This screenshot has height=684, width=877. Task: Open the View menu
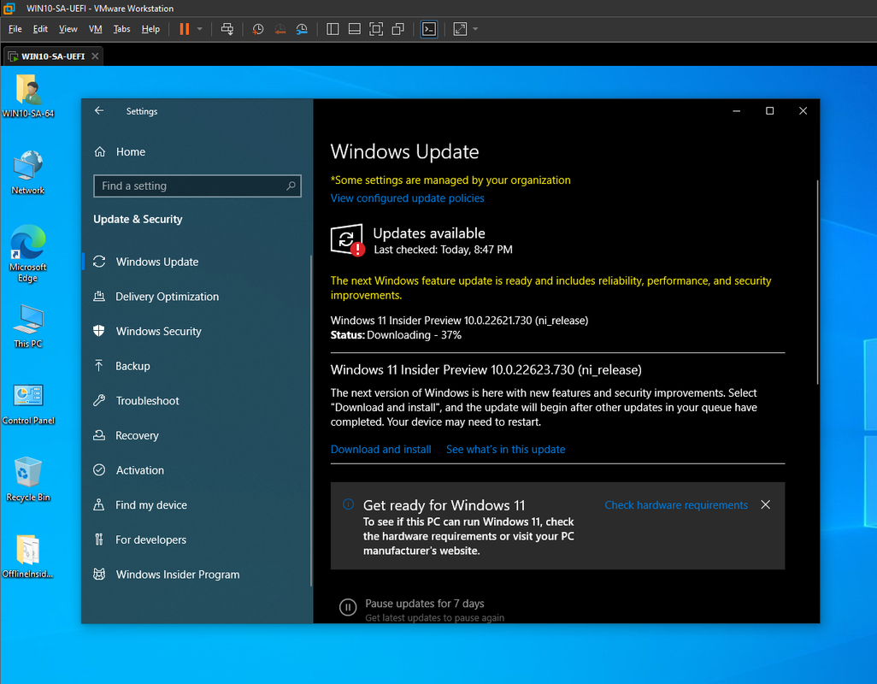pos(68,29)
